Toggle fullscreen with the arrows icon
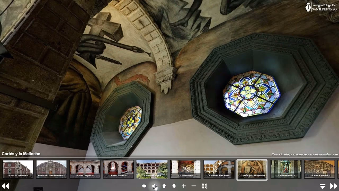339x191 pixels. [204, 186]
